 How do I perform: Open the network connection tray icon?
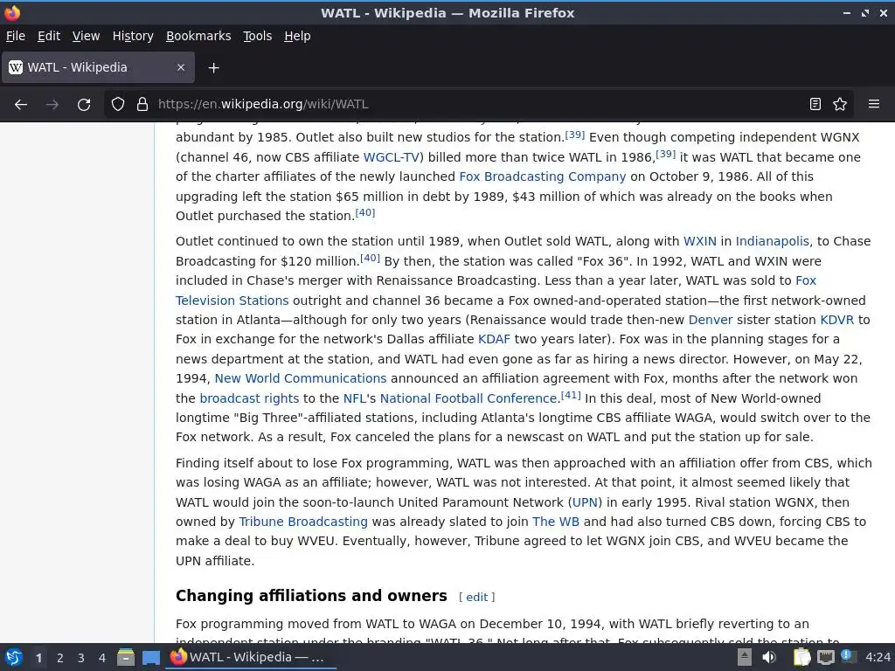pyautogui.click(x=825, y=657)
